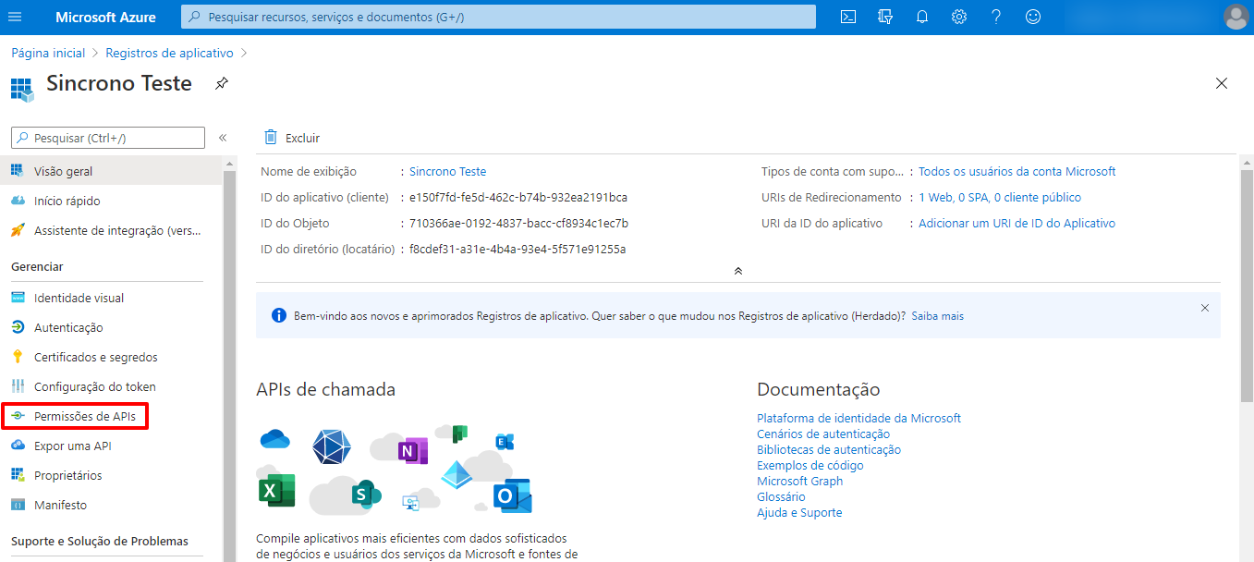Open Todos os usuários da conta Microsoft link
1254x562 pixels.
coord(1017,171)
